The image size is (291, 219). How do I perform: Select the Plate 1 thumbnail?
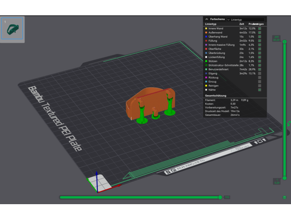(x=13, y=29)
